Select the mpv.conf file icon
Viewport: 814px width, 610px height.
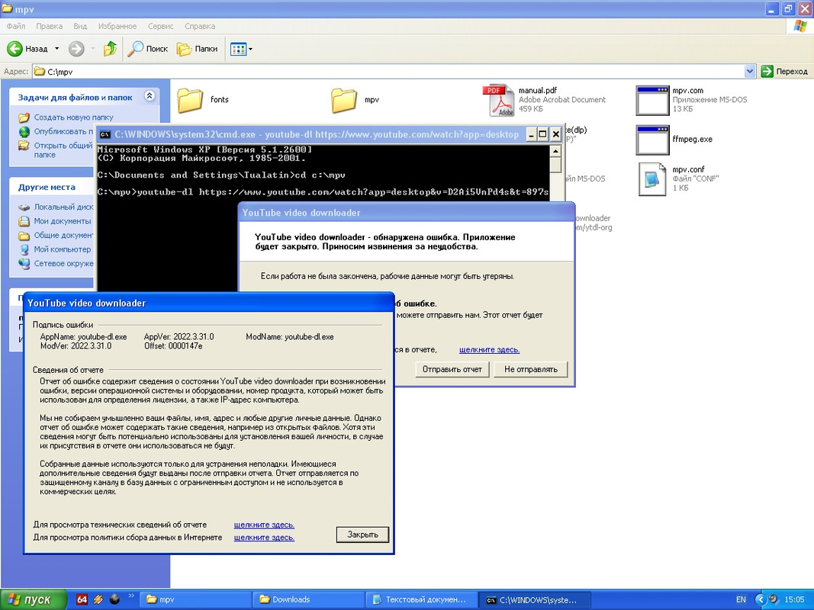coord(652,179)
